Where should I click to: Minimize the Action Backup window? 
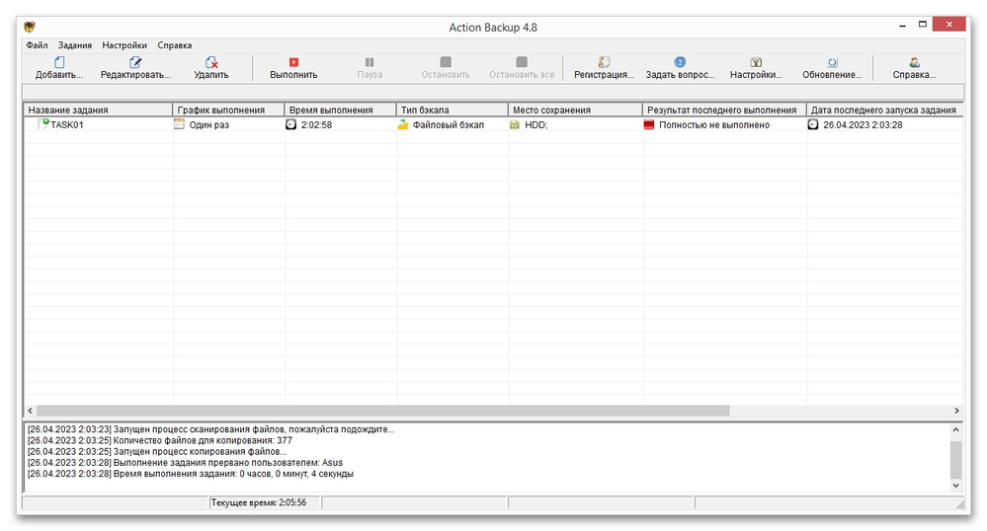tap(903, 26)
